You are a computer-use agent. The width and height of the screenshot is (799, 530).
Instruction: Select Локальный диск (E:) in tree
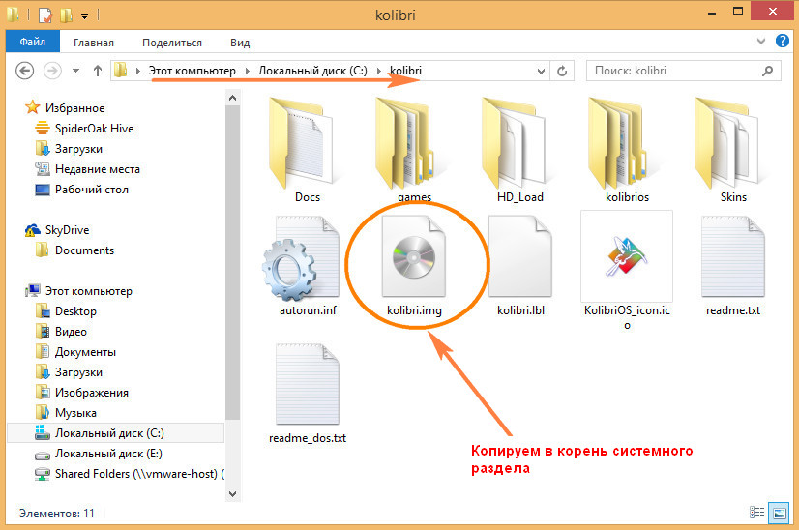[108, 454]
